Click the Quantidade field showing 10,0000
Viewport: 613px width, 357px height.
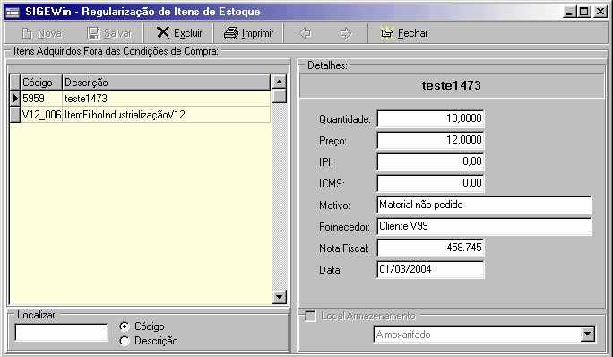[430, 118]
